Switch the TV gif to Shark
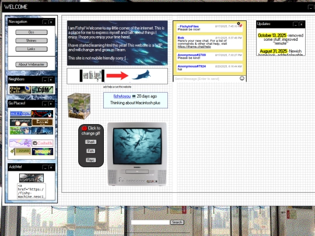Viewport: 315px width, 236px height. click(x=91, y=142)
